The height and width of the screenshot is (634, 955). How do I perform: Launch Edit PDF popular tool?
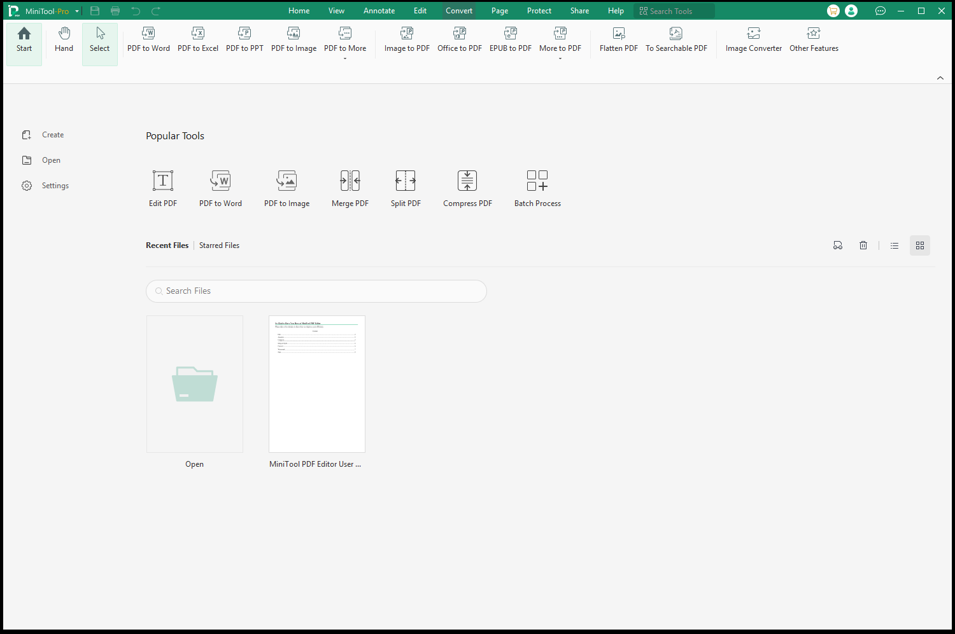(x=163, y=188)
